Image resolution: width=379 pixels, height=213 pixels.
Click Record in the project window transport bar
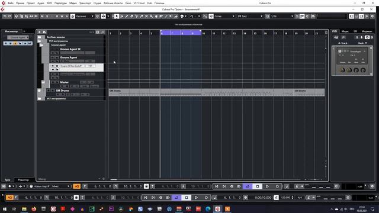point(277,186)
